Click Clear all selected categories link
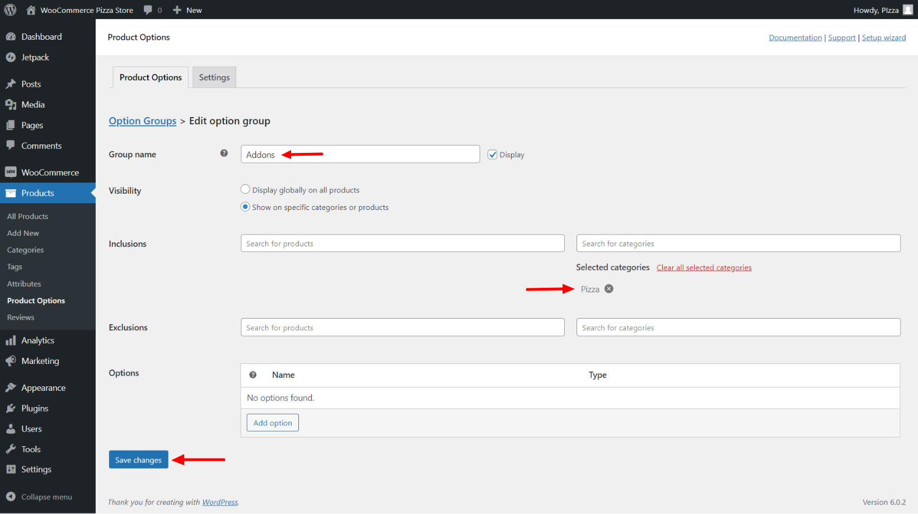The height and width of the screenshot is (514, 918). (704, 268)
